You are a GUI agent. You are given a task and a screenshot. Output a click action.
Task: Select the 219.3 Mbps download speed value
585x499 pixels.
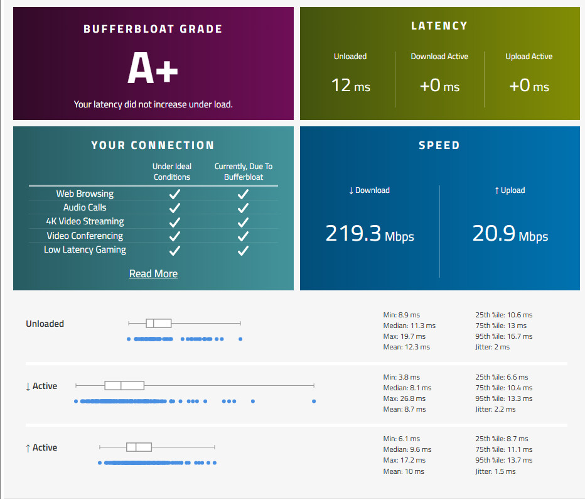(369, 234)
